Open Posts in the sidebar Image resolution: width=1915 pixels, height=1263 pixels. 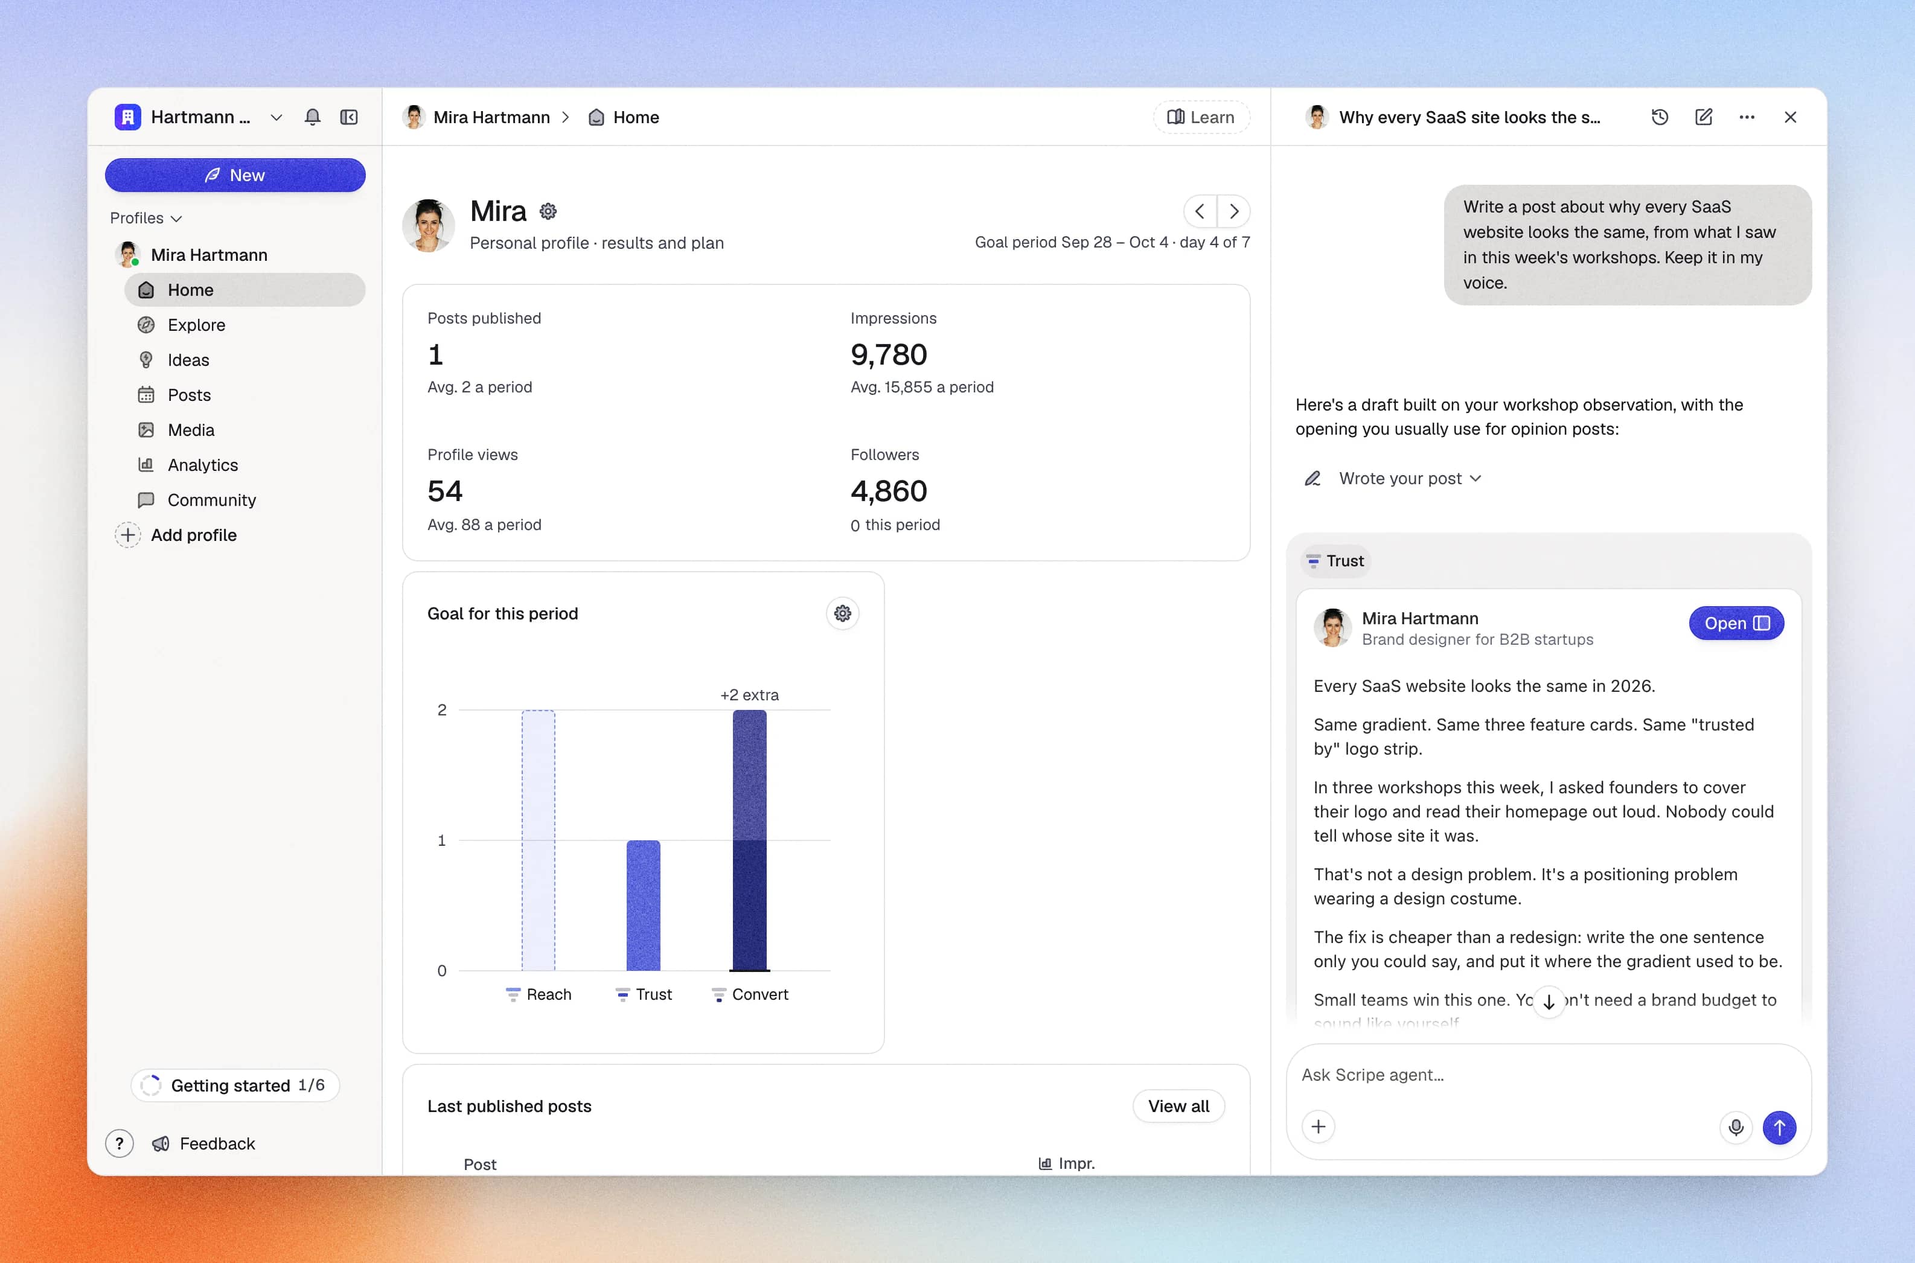(245, 395)
